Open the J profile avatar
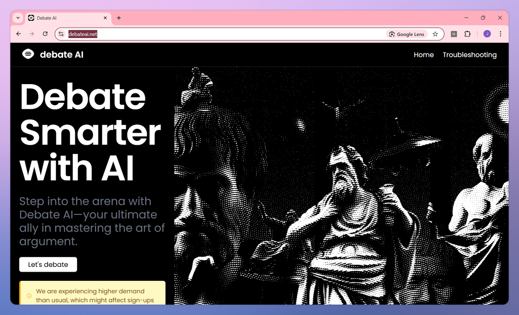This screenshot has width=519, height=315. pos(487,34)
